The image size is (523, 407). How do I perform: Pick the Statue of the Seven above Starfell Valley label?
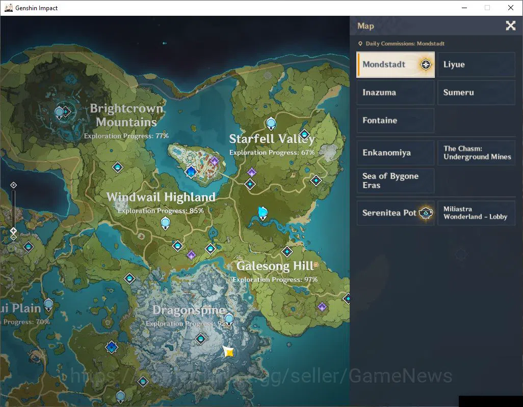[x=271, y=123]
